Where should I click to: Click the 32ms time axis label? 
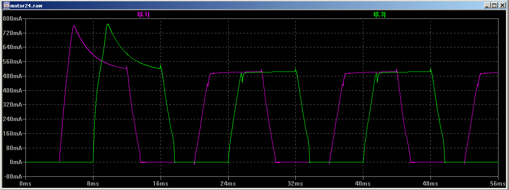coord(296,184)
